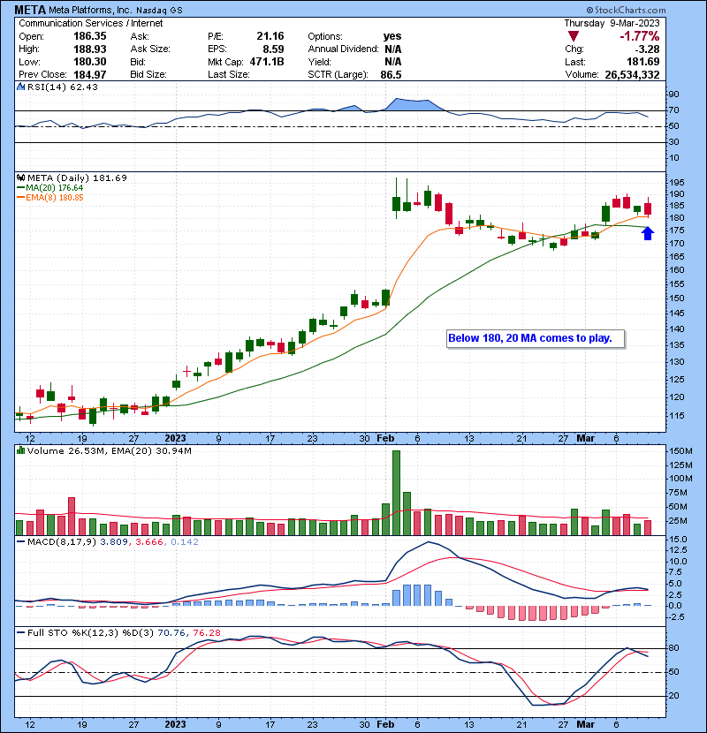Click the Annual Dividend N/A value
Viewport: 707px width, 733px height.
tap(392, 49)
